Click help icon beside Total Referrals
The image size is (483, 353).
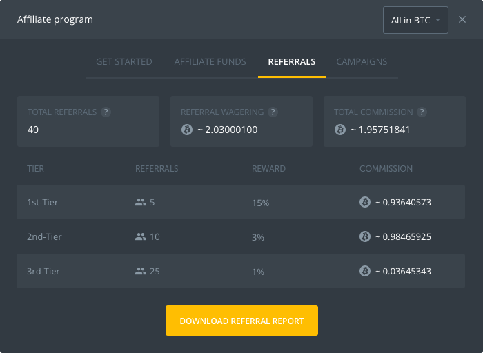[106, 112]
